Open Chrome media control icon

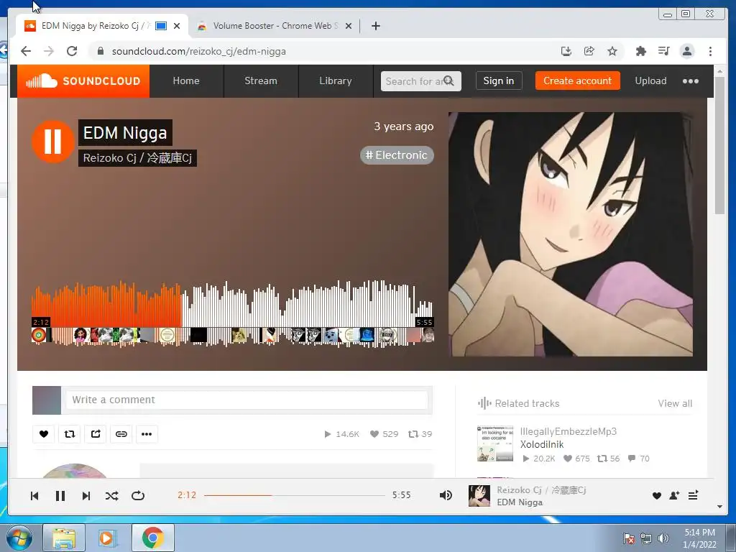[663, 51]
